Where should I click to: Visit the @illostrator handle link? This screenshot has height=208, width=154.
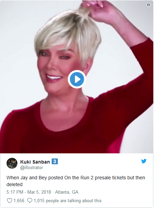coord(31,168)
